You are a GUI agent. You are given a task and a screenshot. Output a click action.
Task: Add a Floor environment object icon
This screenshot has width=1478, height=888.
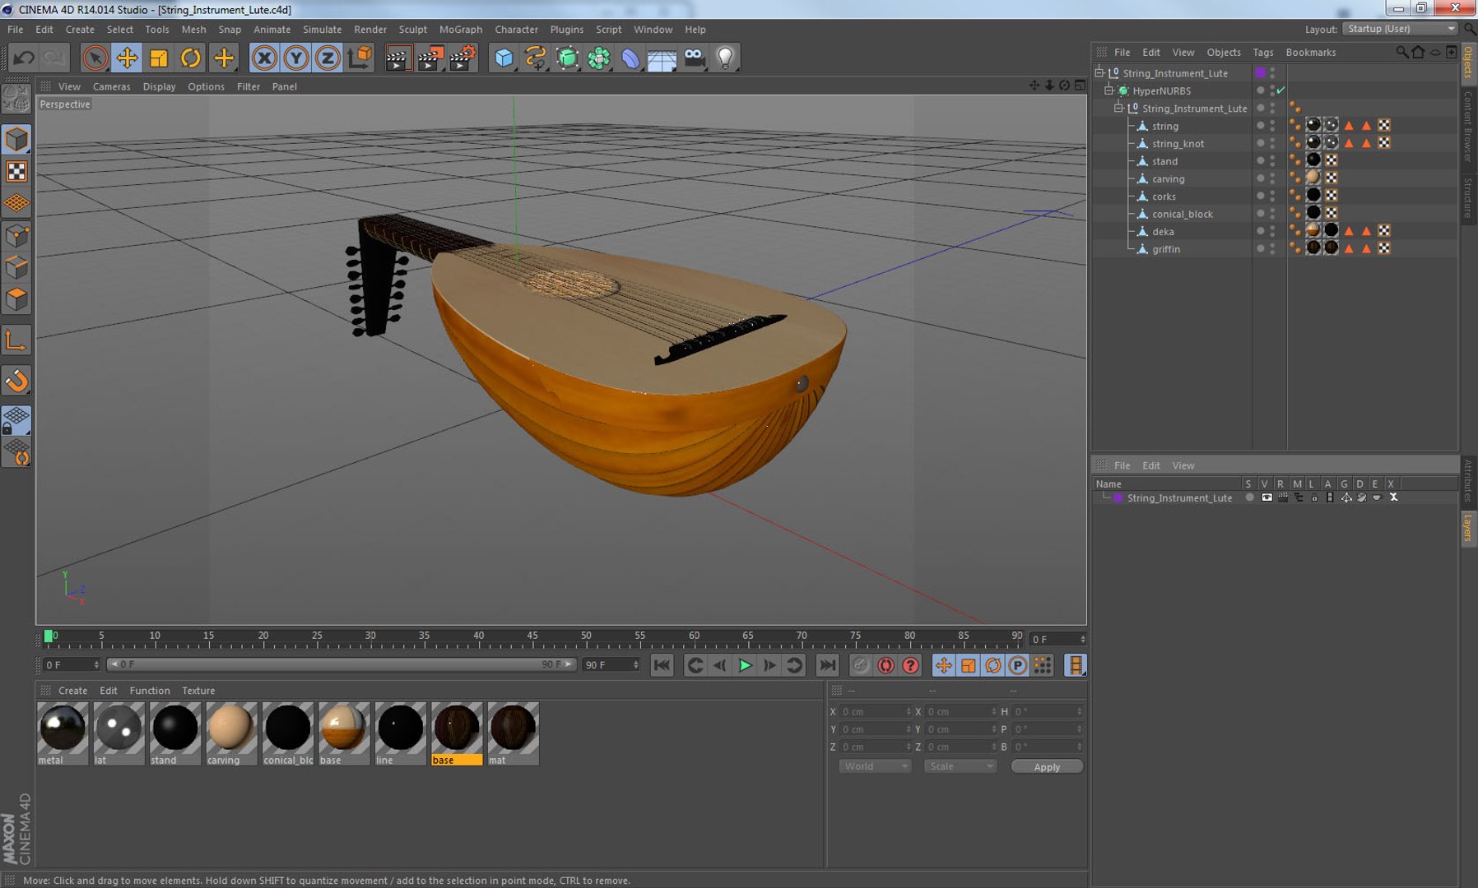click(x=662, y=58)
